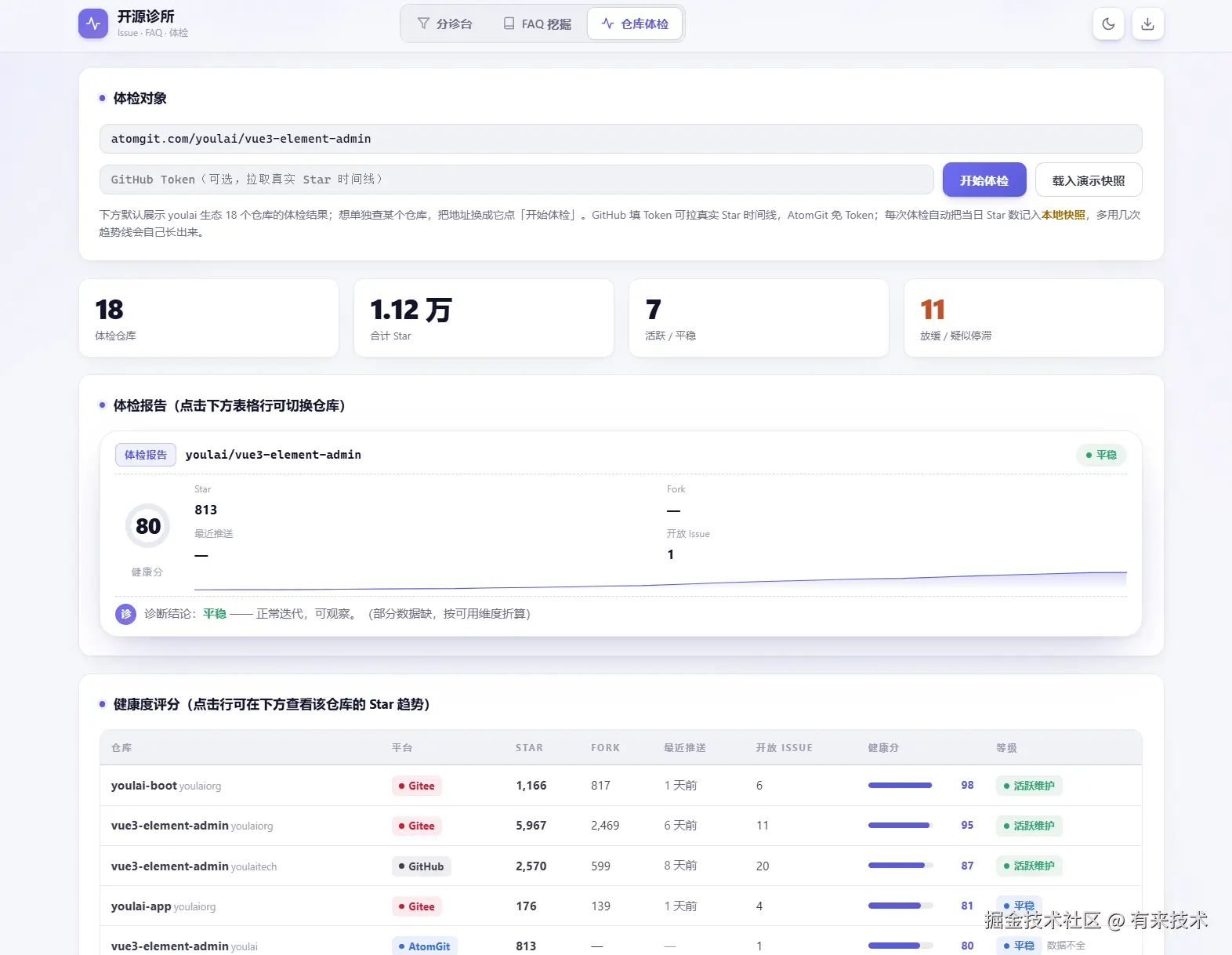Click the 体检报告 badge in the report card

pos(146,455)
